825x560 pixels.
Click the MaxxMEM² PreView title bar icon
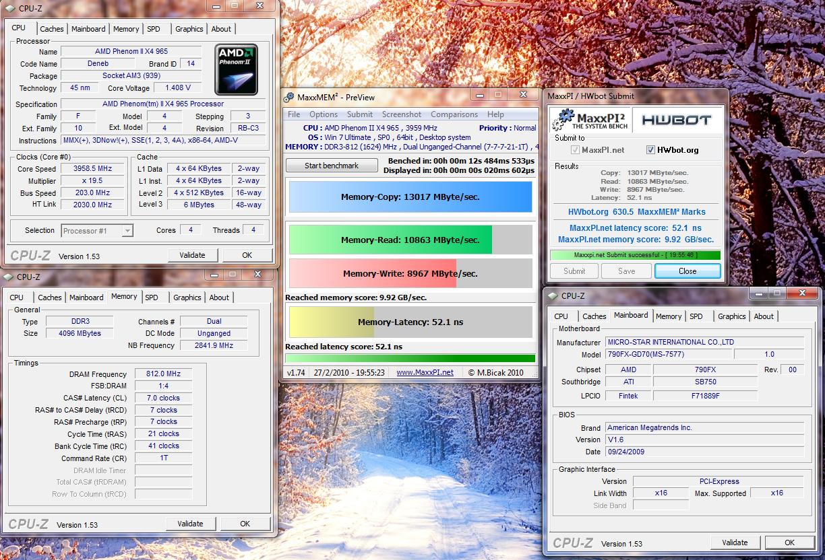tap(289, 97)
